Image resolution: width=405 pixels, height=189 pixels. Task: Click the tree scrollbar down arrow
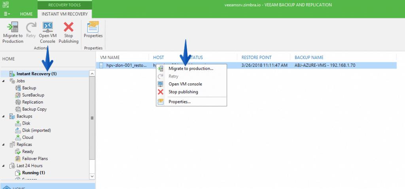(92, 176)
